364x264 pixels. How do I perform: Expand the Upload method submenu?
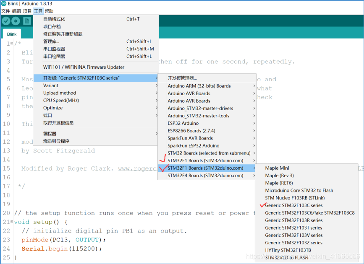(96, 93)
